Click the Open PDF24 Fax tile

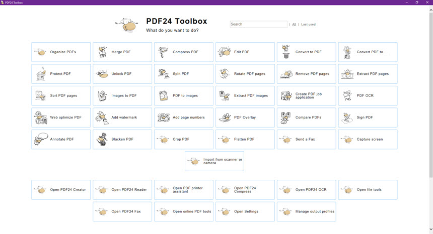pos(122,211)
